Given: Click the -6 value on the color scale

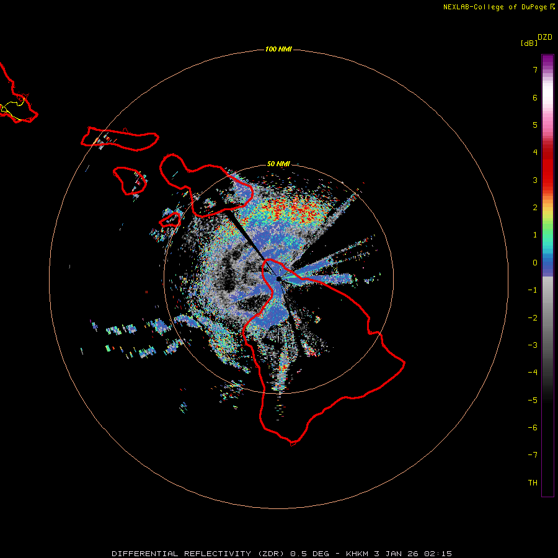Looking at the screenshot, I should [x=533, y=428].
